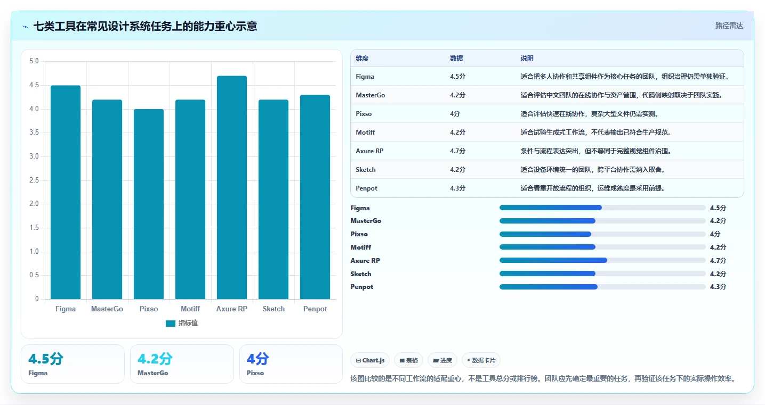Click the Chart.js chip
Screen dimensions: 765x405
coord(371,360)
